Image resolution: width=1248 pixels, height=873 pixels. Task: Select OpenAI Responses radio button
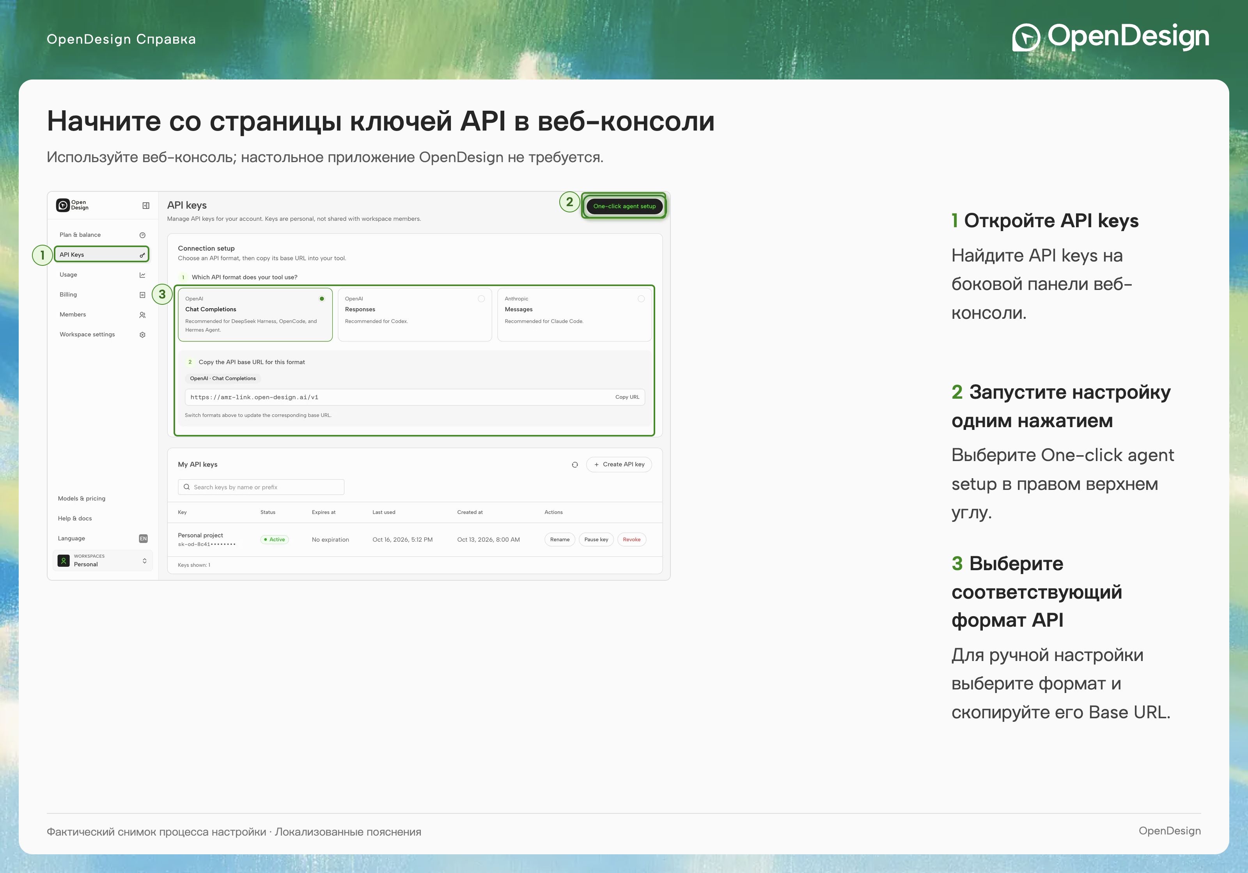click(481, 299)
